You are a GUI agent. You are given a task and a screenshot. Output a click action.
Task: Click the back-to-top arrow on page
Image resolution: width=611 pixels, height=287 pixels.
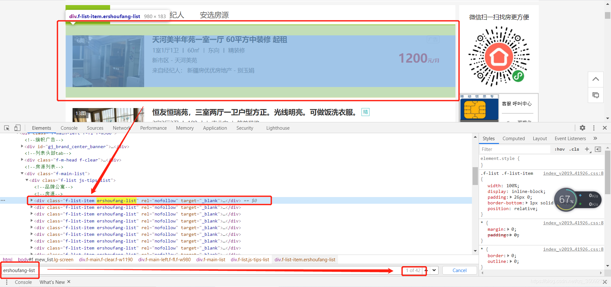point(596,79)
